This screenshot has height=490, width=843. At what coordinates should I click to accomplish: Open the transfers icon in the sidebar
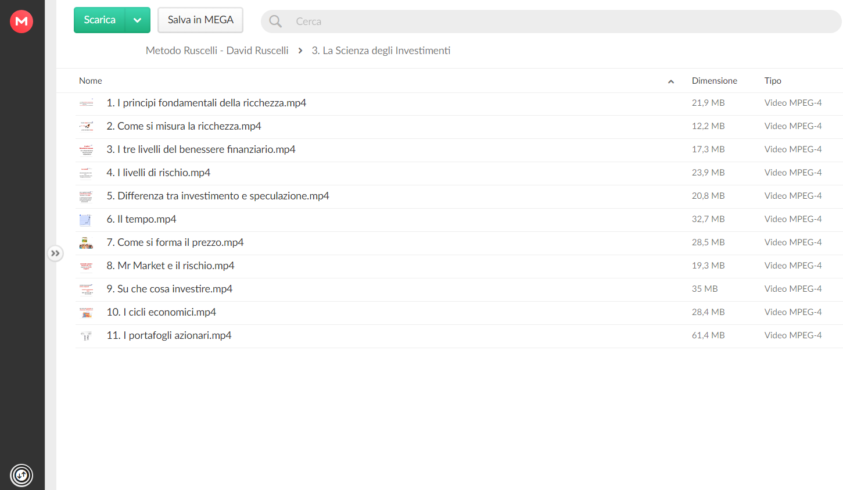[21, 475]
